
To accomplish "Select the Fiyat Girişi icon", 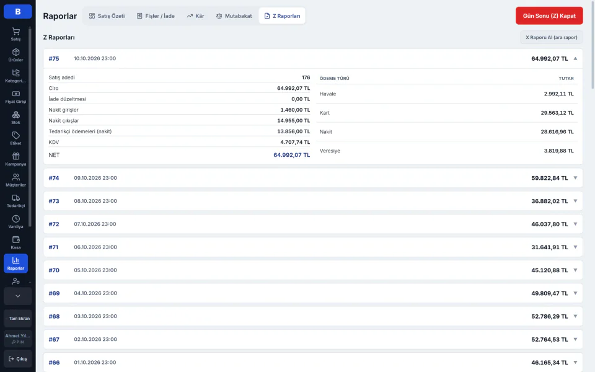I will (15, 94).
